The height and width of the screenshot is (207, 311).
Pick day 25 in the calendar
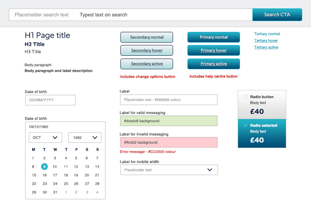pyautogui.click(x=66, y=184)
